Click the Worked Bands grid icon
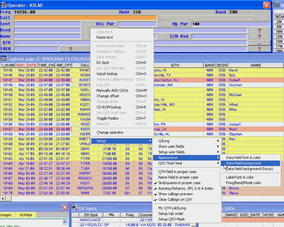The image size is (284, 227). point(277,5)
